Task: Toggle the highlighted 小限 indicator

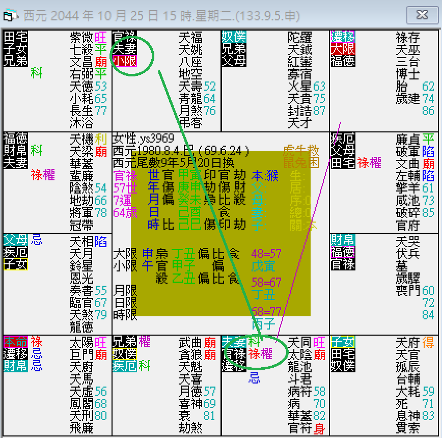Action: point(125,61)
